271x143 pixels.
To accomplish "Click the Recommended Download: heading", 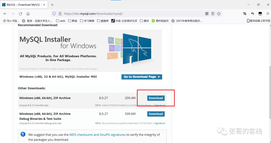I will click(38, 25).
